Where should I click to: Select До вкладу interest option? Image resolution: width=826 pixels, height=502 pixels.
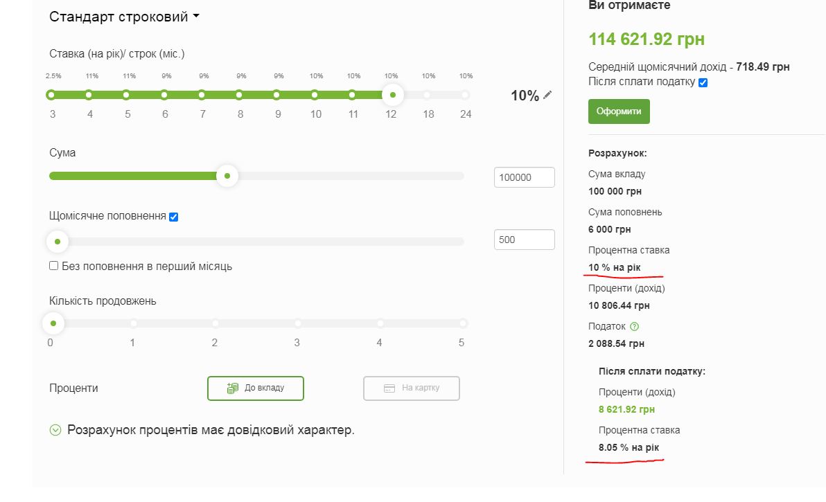click(x=256, y=388)
